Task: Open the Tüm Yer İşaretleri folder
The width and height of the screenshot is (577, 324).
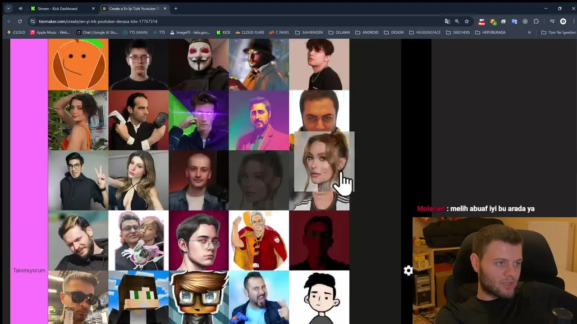Action: [x=559, y=32]
